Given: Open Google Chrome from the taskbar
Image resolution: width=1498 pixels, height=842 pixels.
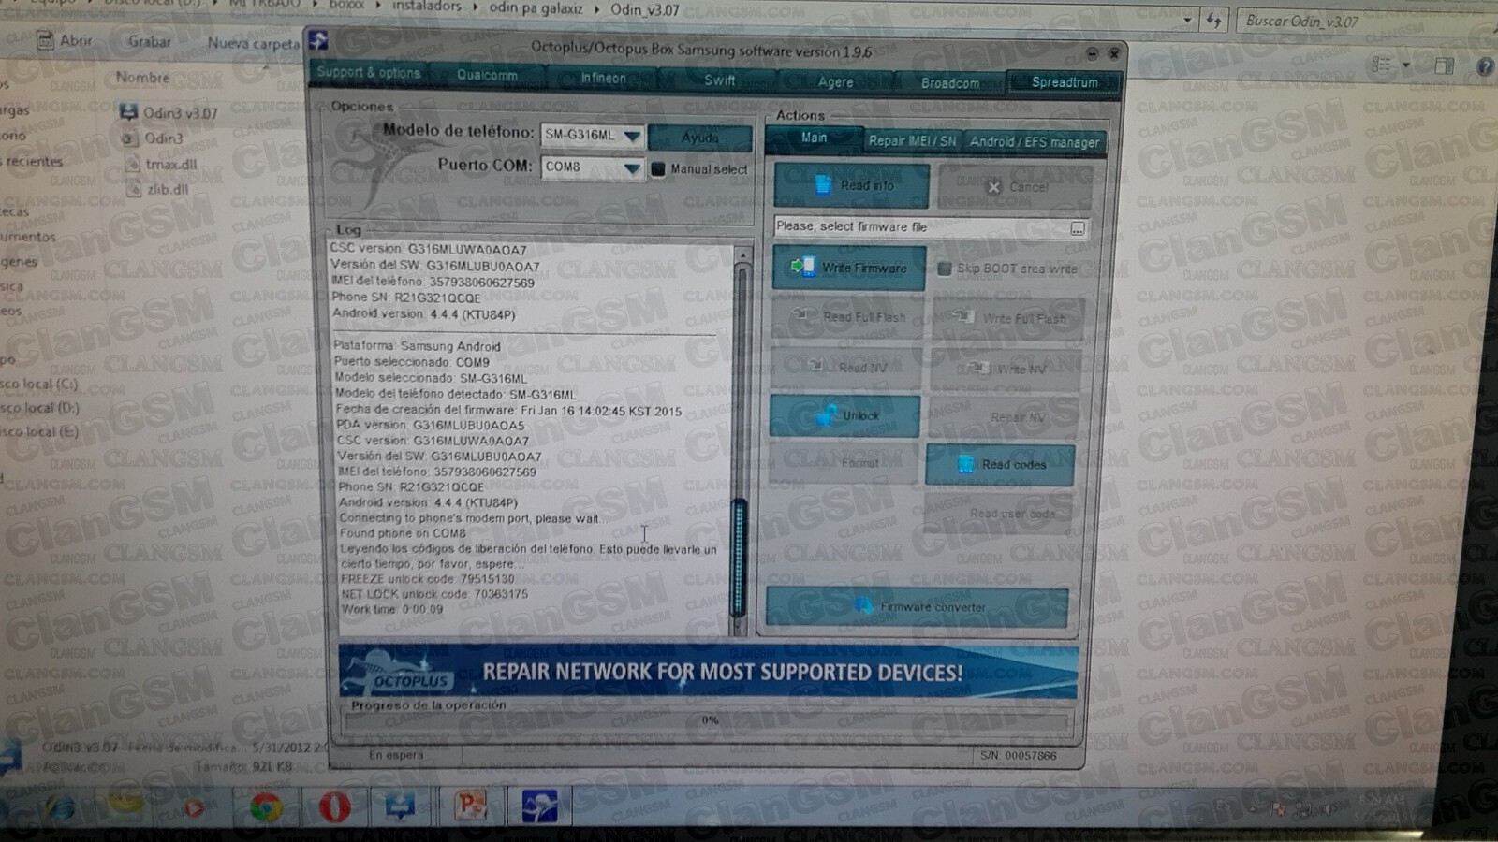Looking at the screenshot, I should (x=265, y=806).
